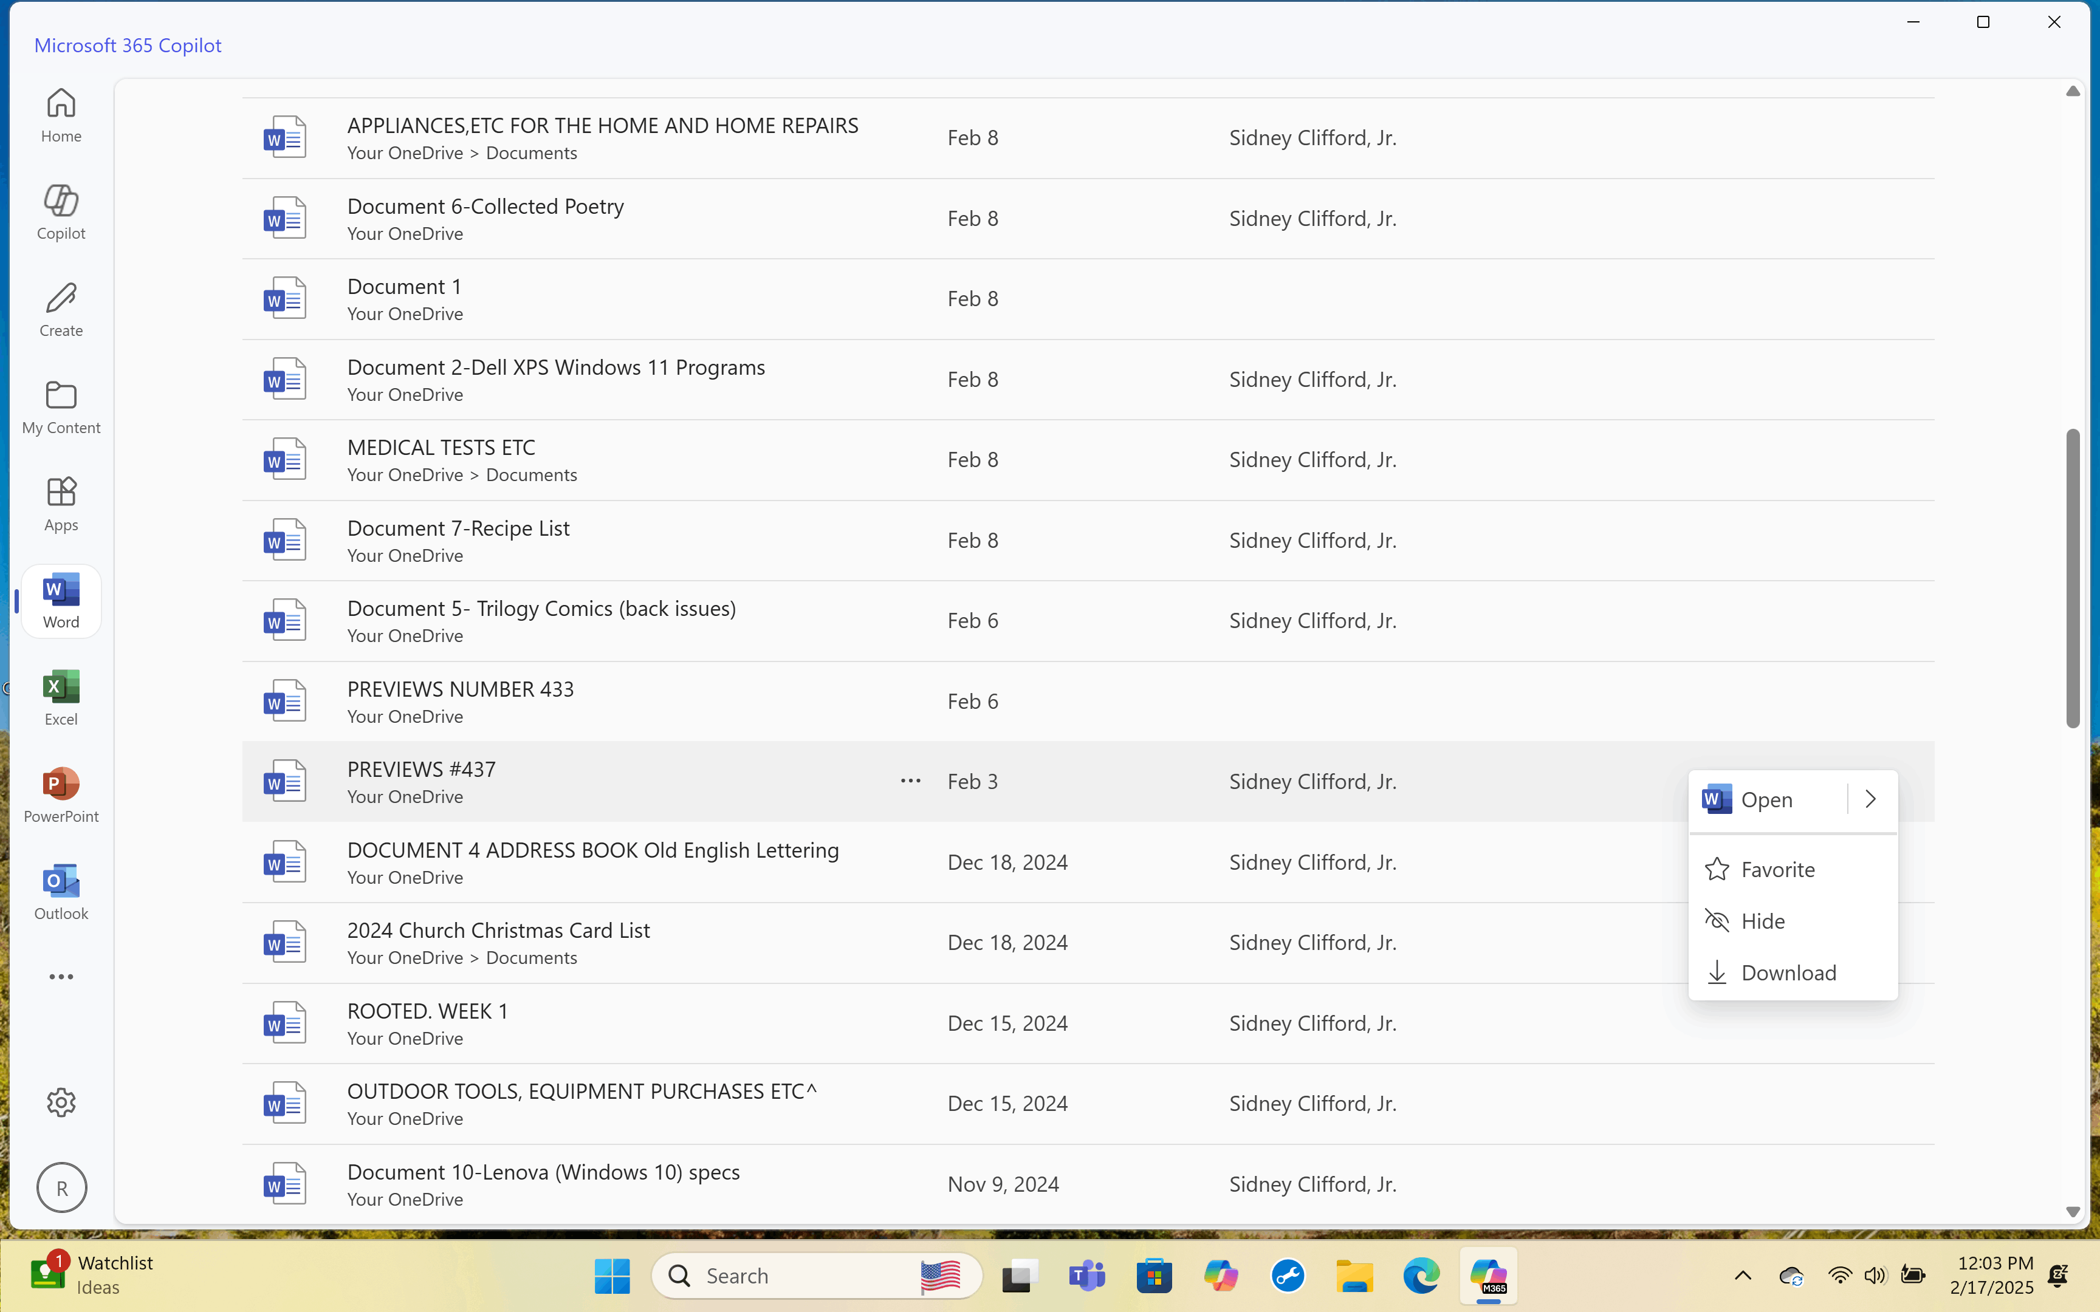This screenshot has width=2100, height=1312.
Task: Open APPLIANCES,ETC FOR THE HOME document
Action: 602,126
